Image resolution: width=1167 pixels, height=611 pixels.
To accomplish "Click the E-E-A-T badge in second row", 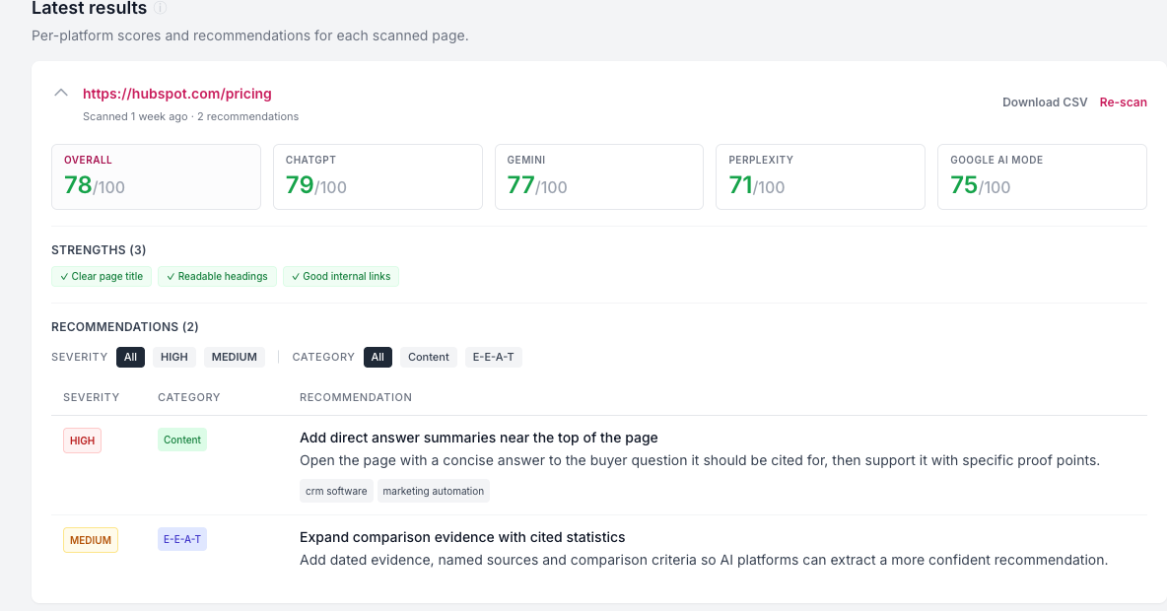I will point(182,540).
